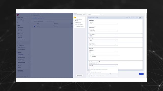Viewport: 163px width, 91px height.
Task: Open TCP Load Balancers in the sidebar
Action: pos(22,49)
